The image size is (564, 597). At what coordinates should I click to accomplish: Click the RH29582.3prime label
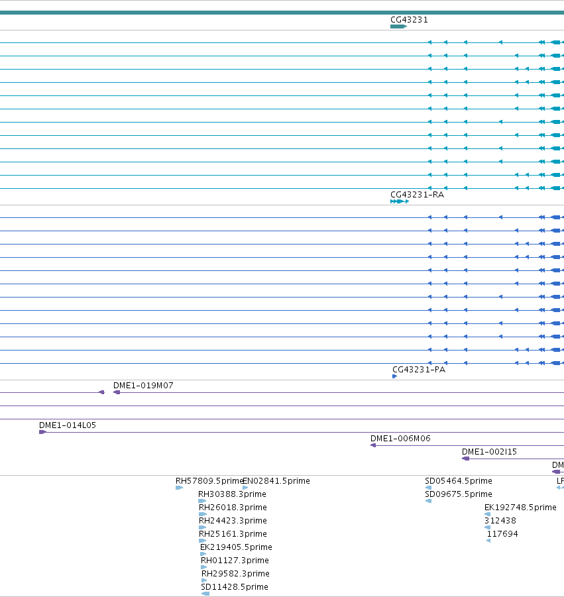[235, 573]
